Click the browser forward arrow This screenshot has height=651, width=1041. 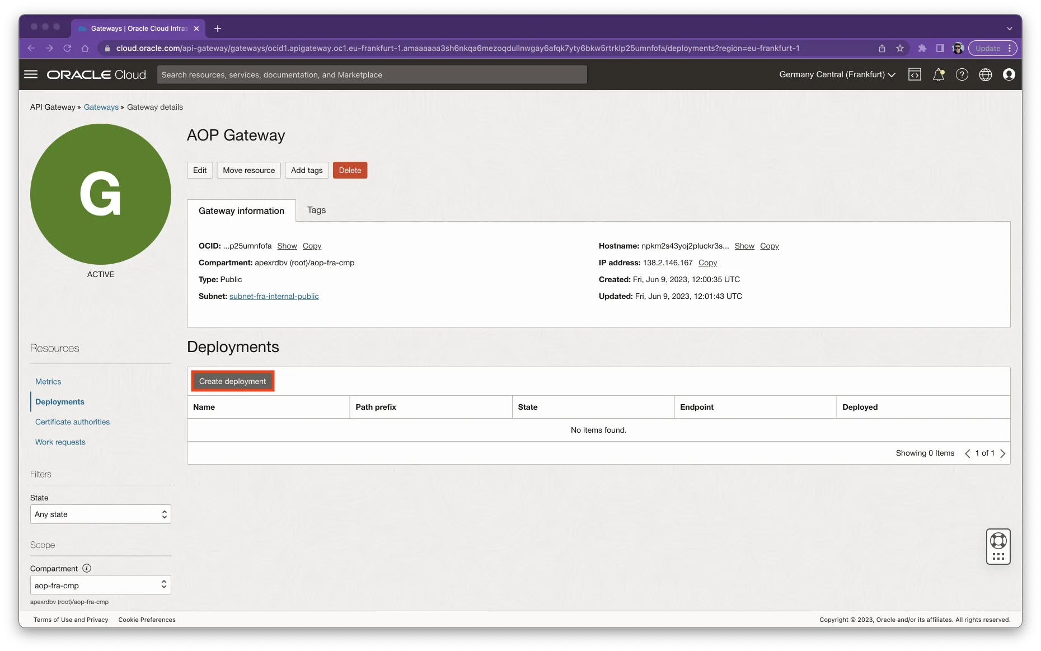click(x=49, y=48)
